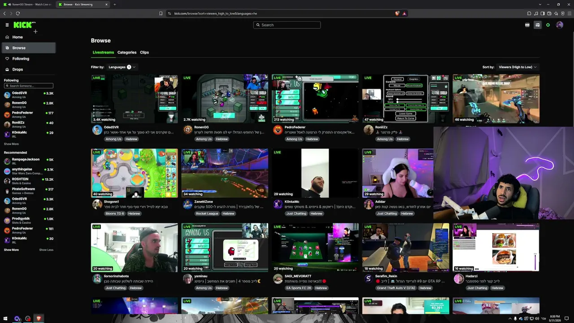574x323 pixels.
Task: Toggle the Kick sidebar hamburger menu
Action: click(7, 25)
